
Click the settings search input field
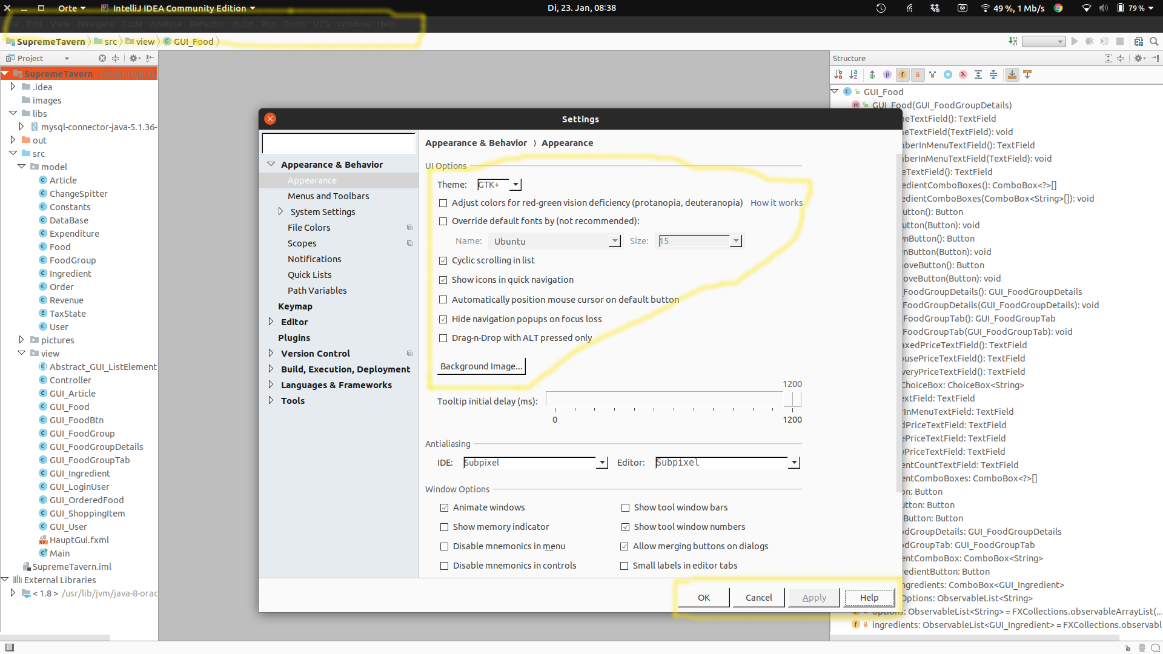[x=339, y=144]
